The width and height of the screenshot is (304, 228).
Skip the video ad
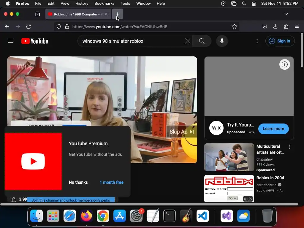(x=182, y=132)
